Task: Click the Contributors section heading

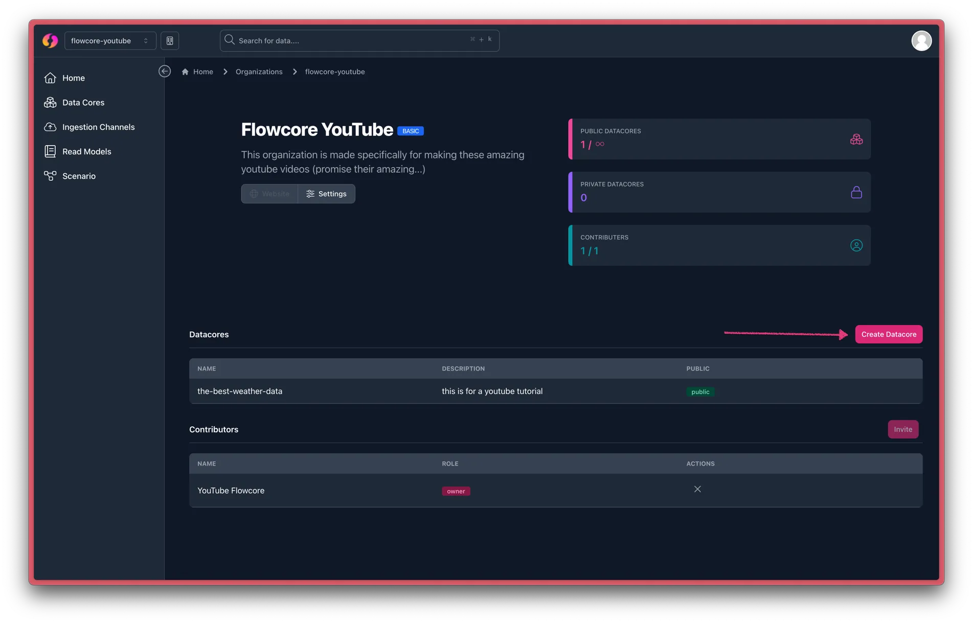Action: 214,429
